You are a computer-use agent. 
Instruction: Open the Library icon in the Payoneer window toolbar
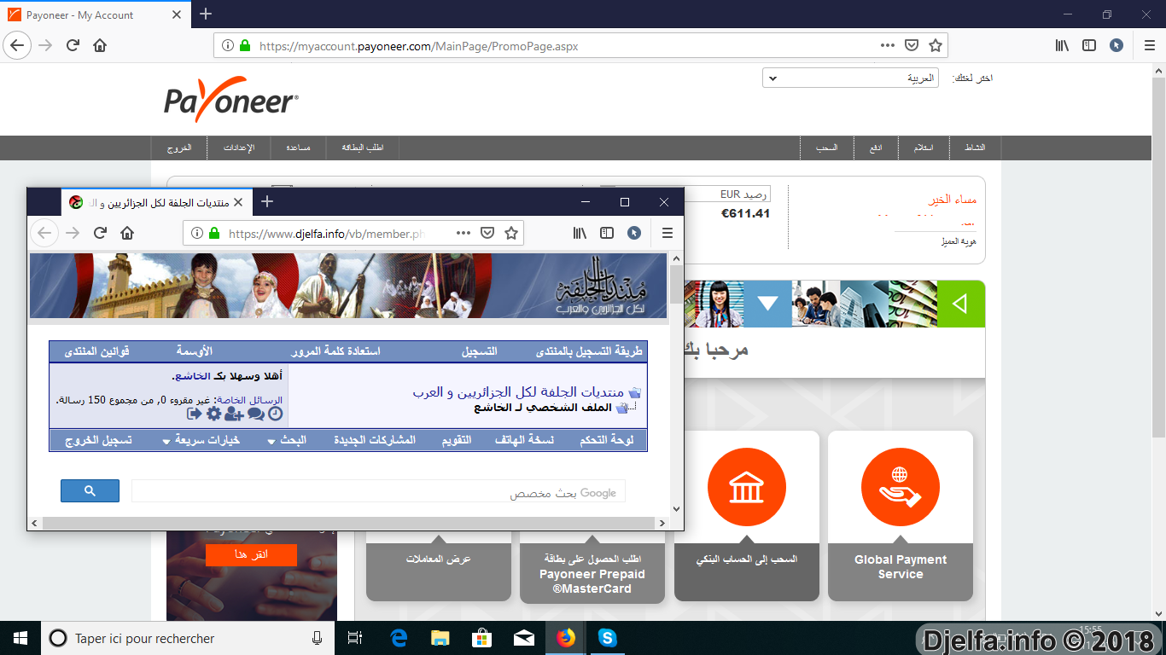coord(1062,45)
